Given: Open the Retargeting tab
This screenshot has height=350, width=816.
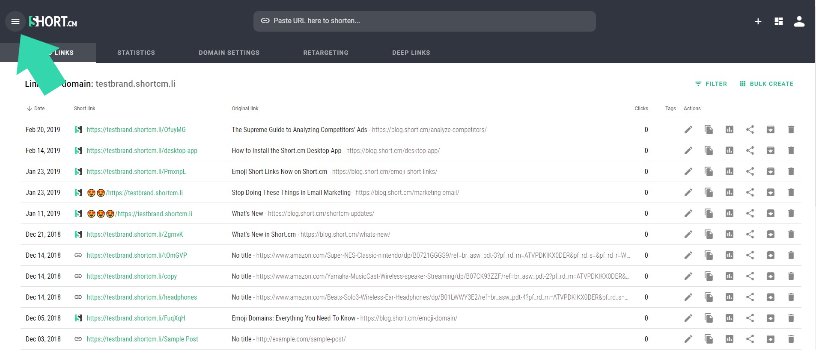Looking at the screenshot, I should (x=326, y=53).
